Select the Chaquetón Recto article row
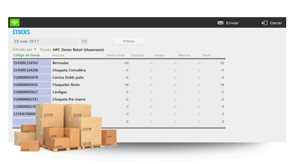This screenshot has height=164, width=293. (66, 85)
